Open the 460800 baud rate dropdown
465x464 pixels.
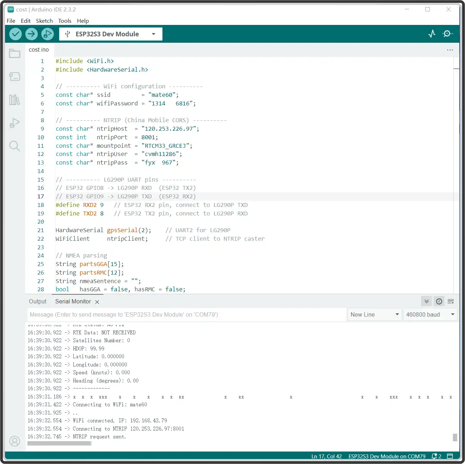430,314
